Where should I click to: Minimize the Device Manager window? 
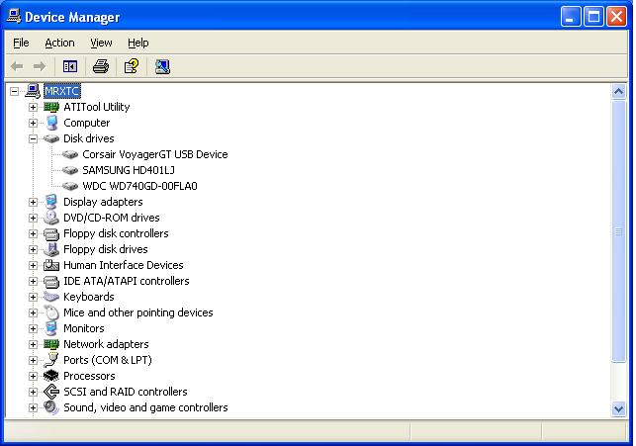click(571, 17)
